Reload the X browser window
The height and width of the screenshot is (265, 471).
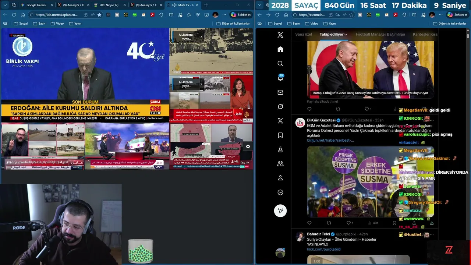click(276, 15)
